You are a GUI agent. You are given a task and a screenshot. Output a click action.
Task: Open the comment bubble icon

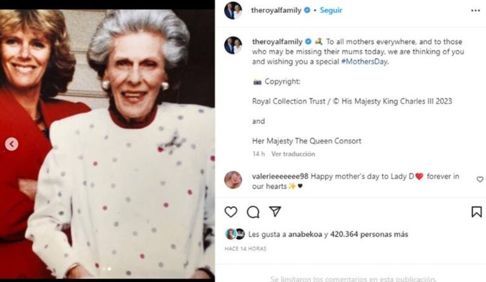point(253,211)
